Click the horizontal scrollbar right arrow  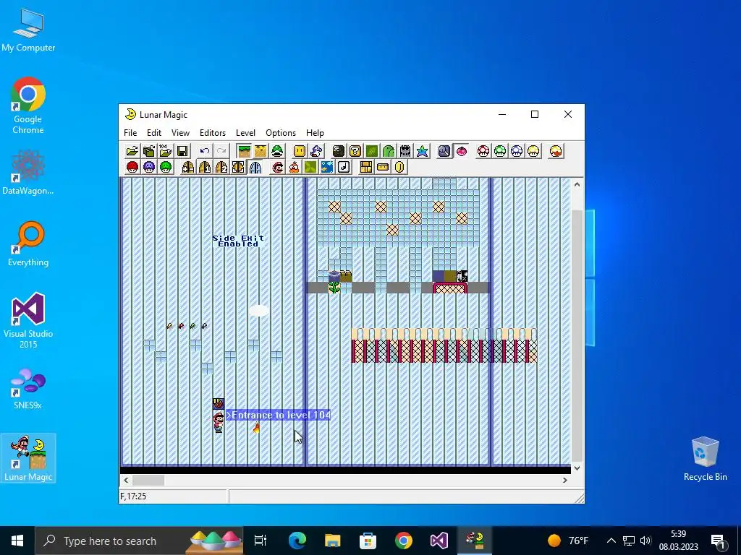coord(564,480)
